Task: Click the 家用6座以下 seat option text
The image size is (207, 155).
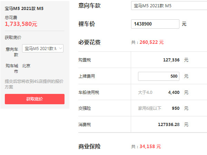Action: click(x=150, y=108)
